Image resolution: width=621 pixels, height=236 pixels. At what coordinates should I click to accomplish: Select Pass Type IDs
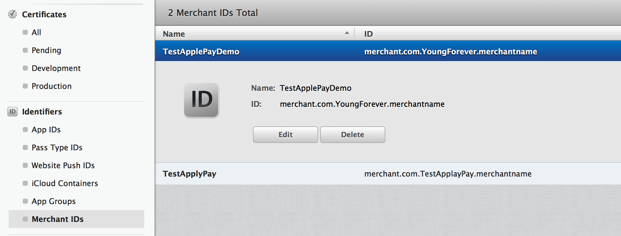click(57, 147)
